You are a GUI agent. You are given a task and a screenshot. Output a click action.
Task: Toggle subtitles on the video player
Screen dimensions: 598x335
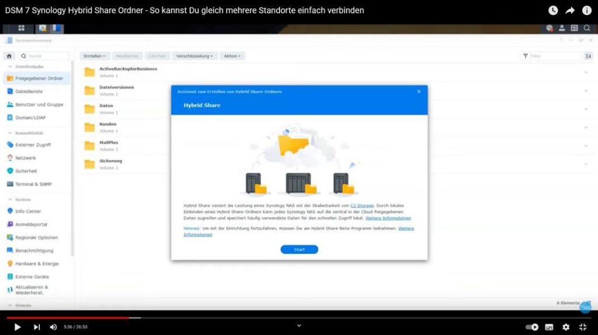click(549, 327)
